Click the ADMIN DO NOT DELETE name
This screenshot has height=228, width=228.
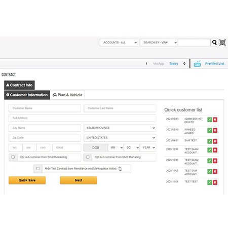194,121
